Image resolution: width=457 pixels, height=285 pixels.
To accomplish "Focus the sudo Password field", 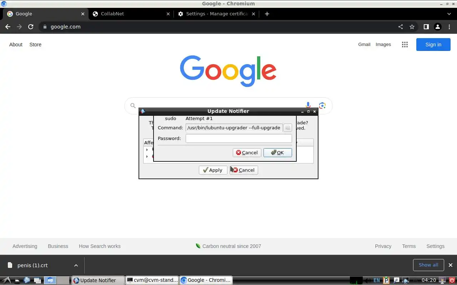I will [x=238, y=139].
